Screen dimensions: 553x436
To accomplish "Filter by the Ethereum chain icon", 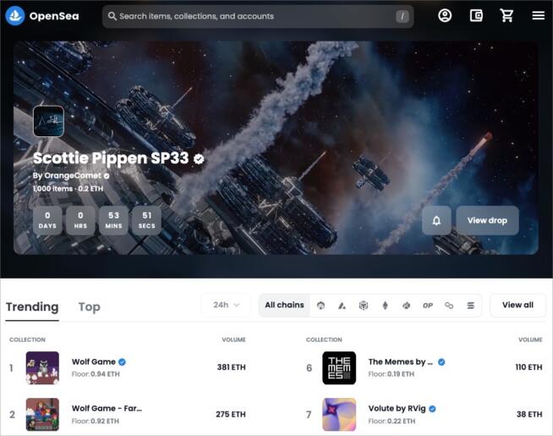I will (385, 306).
